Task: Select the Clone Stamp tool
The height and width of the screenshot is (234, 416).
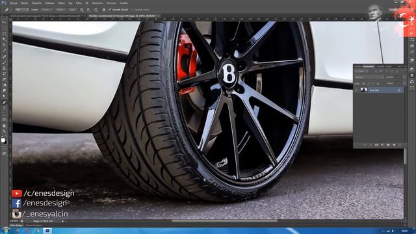Action: click(4, 68)
